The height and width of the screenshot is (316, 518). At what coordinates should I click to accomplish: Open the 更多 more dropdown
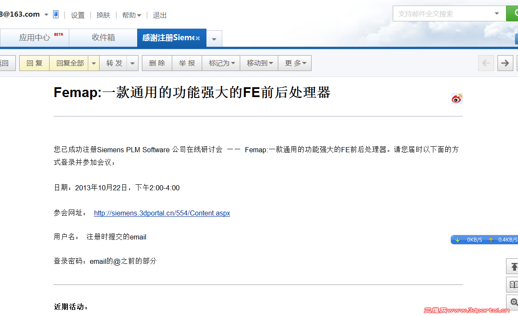click(295, 63)
